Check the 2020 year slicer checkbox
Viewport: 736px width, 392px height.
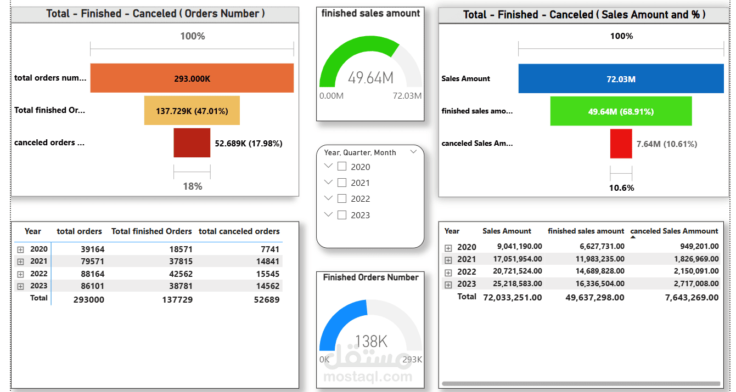(341, 166)
